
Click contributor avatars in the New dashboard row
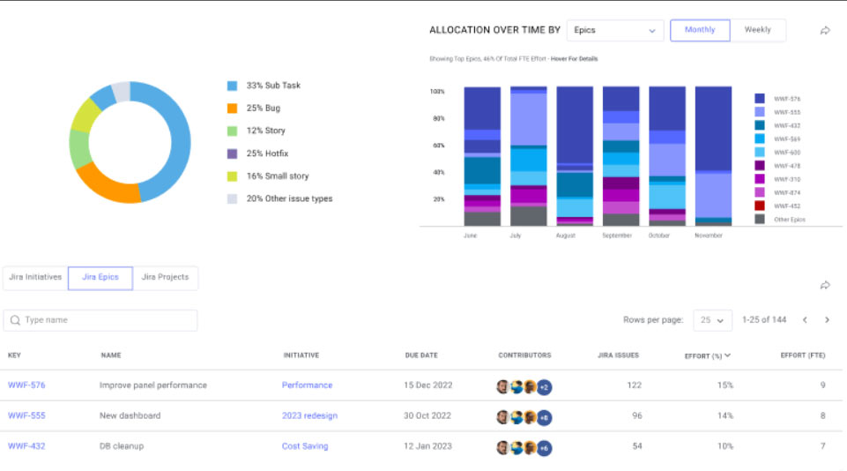(x=517, y=416)
